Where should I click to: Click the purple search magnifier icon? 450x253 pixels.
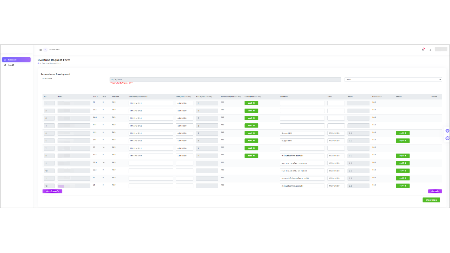pos(45,50)
